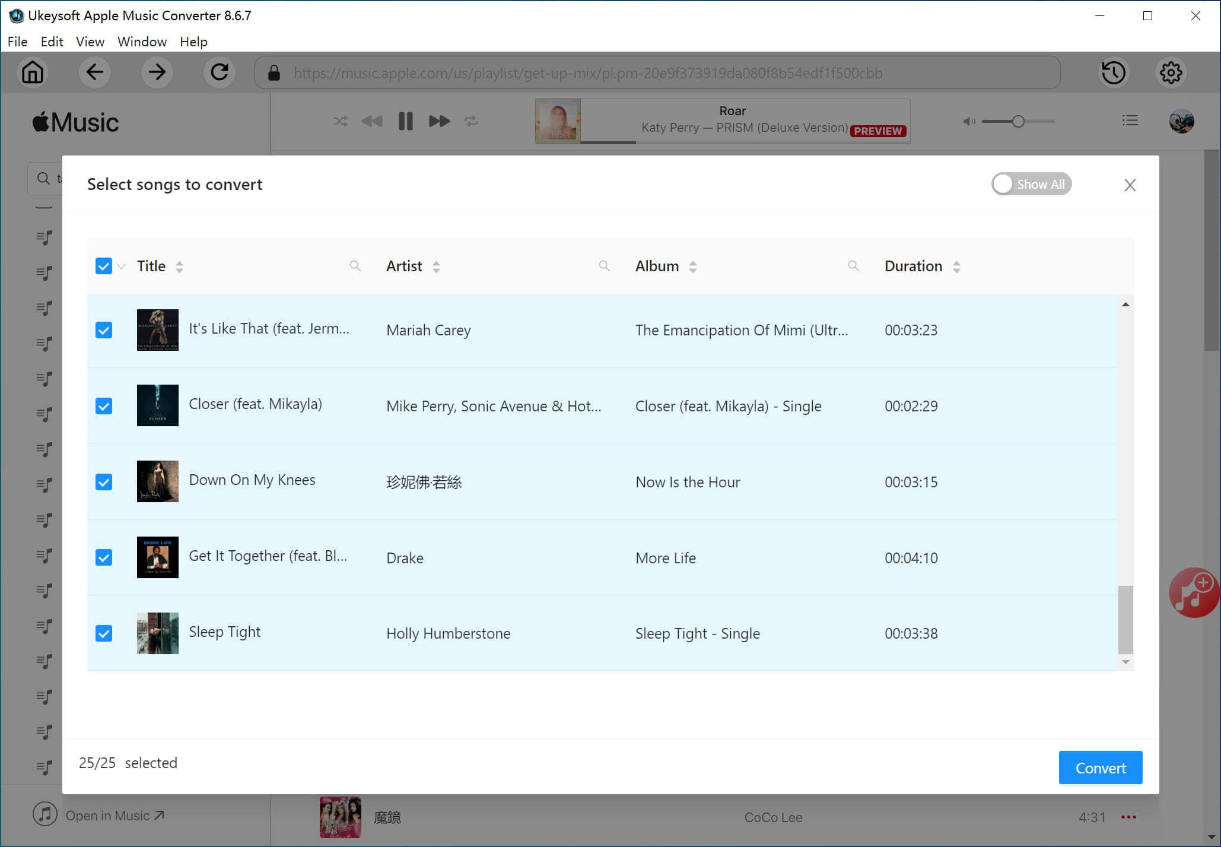This screenshot has height=847, width=1221.
Task: Uncheck the Sleep Tight checkbox
Action: pyautogui.click(x=104, y=633)
